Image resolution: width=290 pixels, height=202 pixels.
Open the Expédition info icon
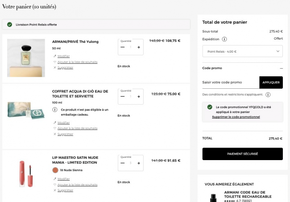point(224,39)
